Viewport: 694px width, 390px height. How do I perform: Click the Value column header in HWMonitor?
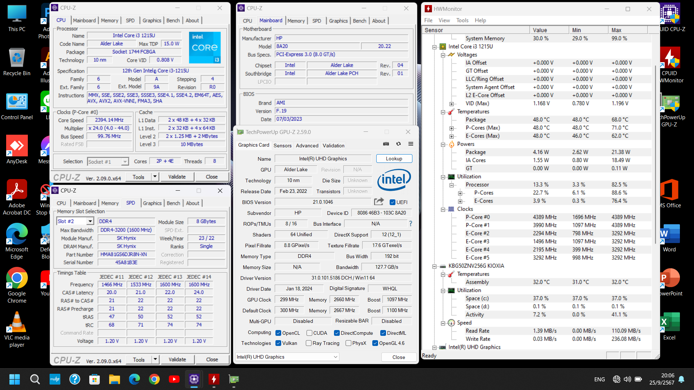click(x=549, y=30)
